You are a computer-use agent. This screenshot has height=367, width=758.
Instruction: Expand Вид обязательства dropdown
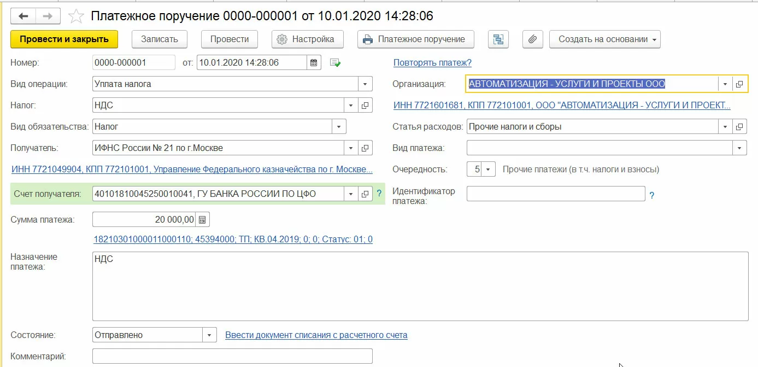[x=339, y=127]
